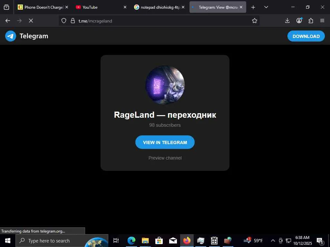Open the monitor chart app on taskbar
Screen dimensions: 330x247
201,241
